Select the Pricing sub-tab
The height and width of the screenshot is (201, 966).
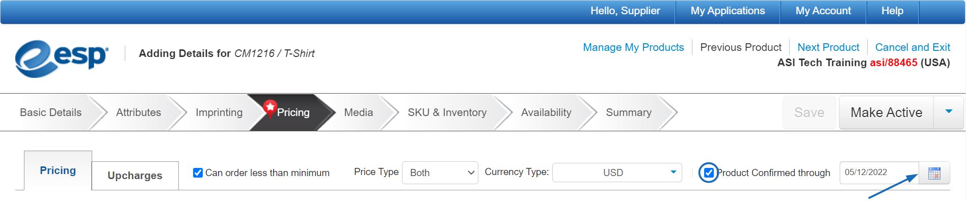[x=58, y=170]
